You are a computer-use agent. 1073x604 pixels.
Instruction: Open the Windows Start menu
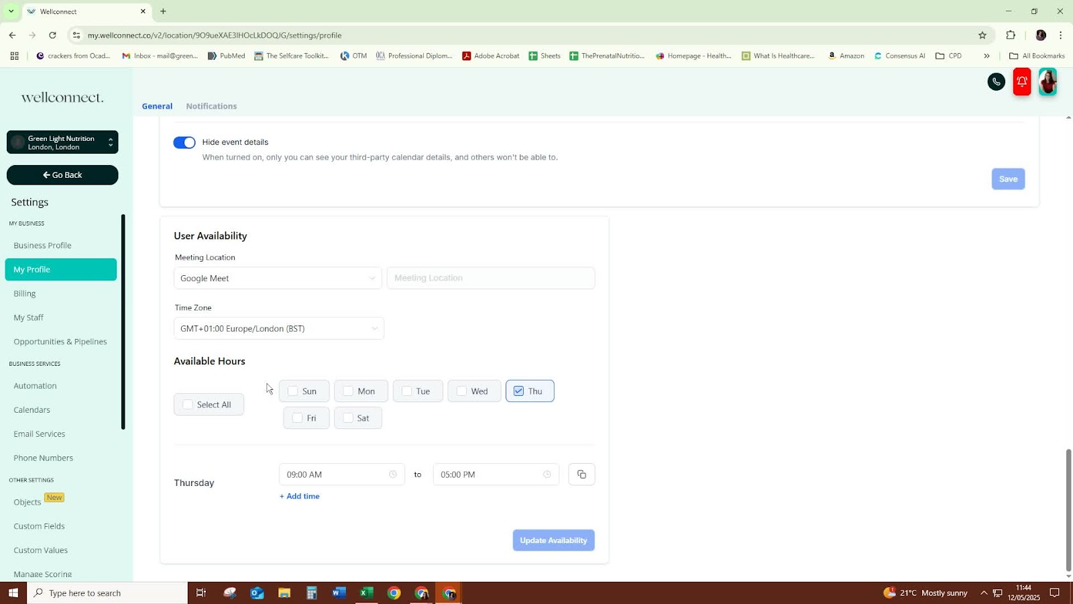(13, 593)
